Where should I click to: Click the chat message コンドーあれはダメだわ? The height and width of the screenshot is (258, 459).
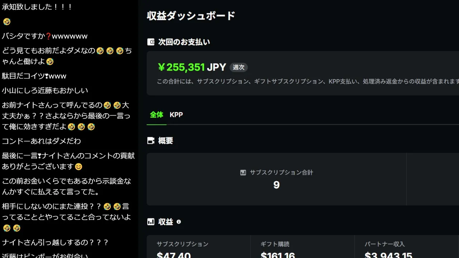click(x=41, y=141)
